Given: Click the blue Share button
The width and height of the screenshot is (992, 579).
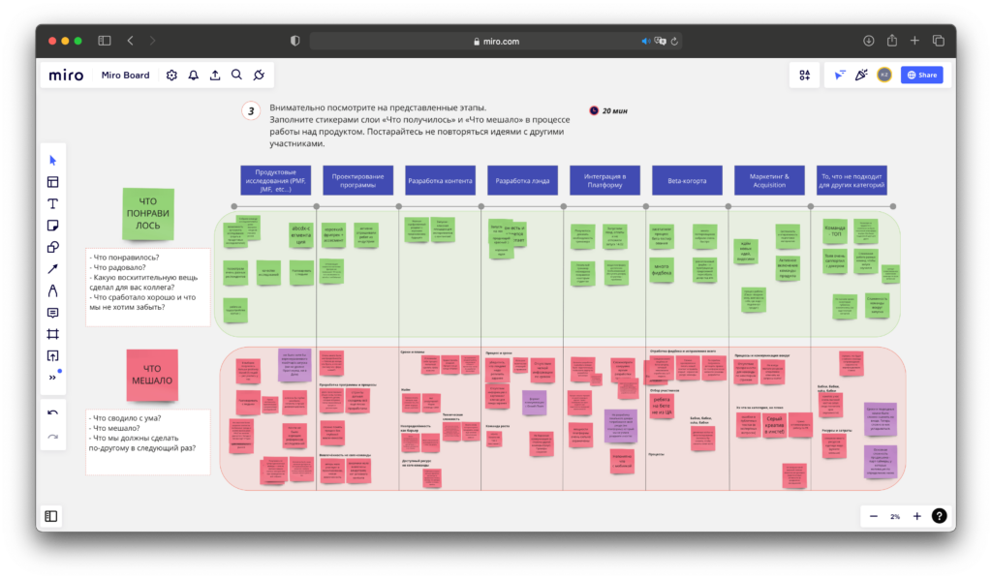Looking at the screenshot, I should (921, 75).
